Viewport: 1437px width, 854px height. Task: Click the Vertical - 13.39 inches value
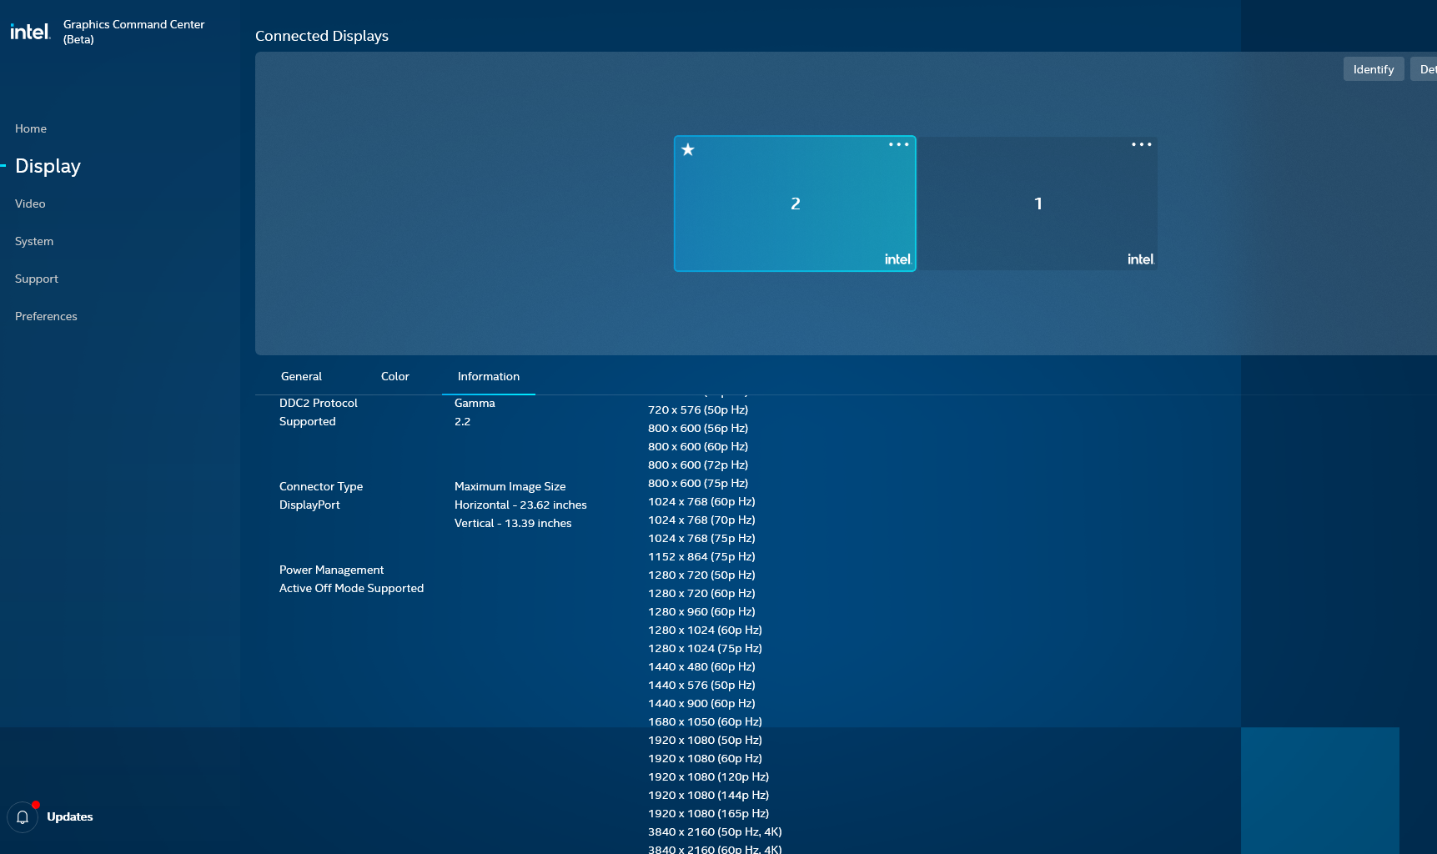[x=513, y=523]
